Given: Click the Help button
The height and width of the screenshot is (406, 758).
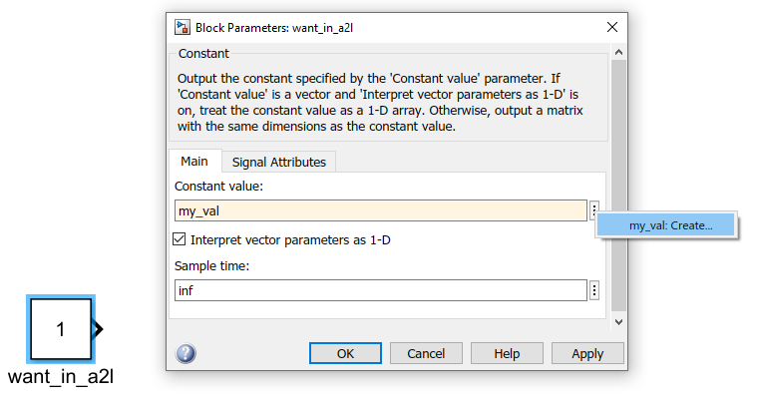Looking at the screenshot, I should pyautogui.click(x=507, y=353).
